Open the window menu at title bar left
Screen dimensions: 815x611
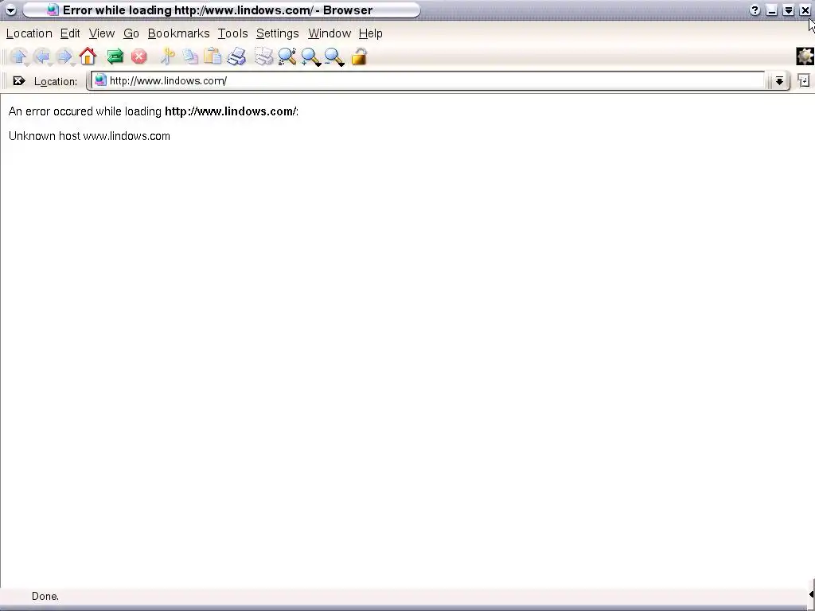point(10,10)
